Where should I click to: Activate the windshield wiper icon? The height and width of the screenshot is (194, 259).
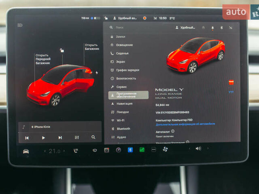click(x=95, y=150)
